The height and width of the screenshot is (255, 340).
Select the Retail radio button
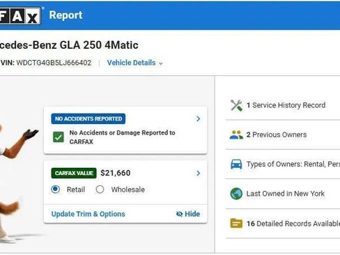[56, 190]
